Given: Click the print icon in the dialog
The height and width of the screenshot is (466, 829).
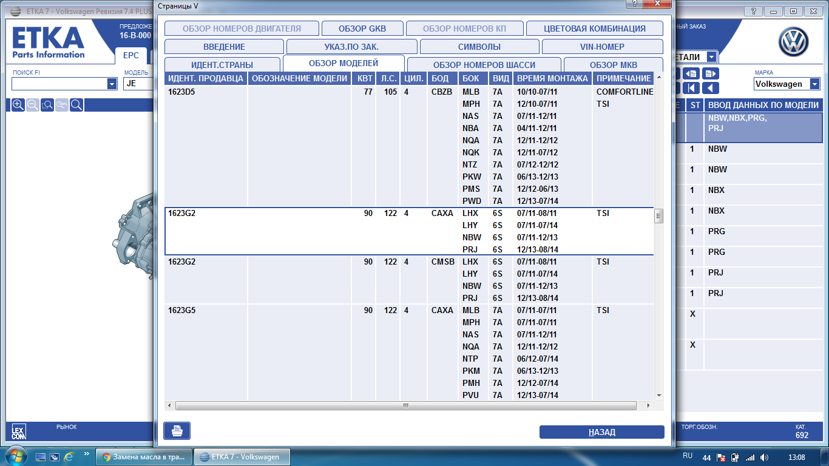Looking at the screenshot, I should 177,431.
